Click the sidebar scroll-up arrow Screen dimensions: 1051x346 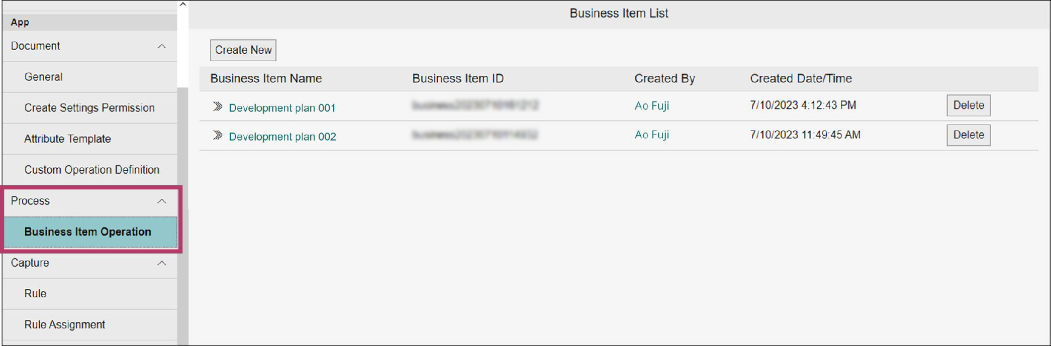(x=183, y=5)
